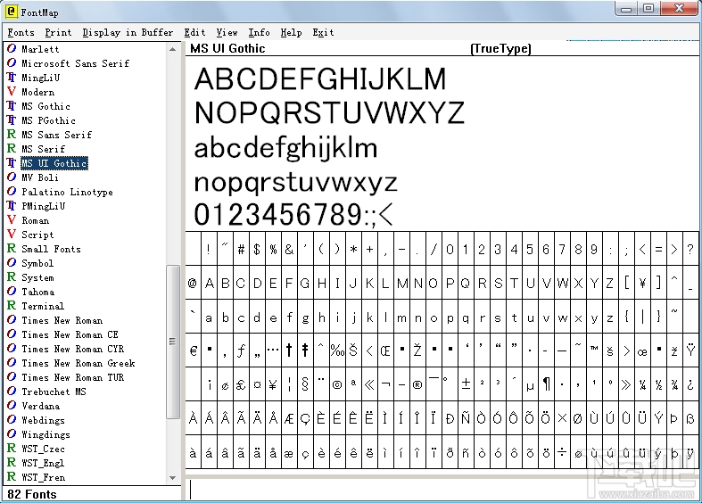Click the Exit menu item
Screen dimensions: 702x503
323,32
